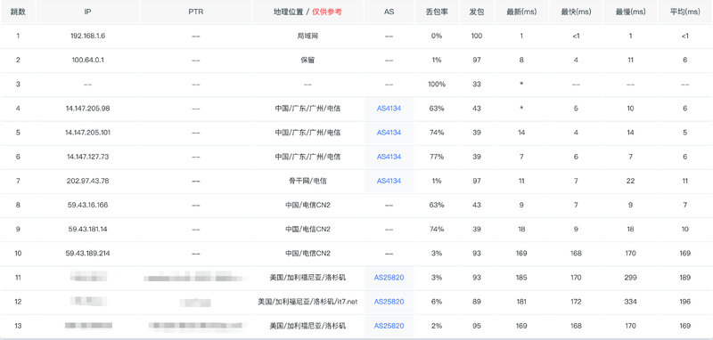Select IP cell 14.147.205.101
Viewport: 713px width, 340px height.
[x=87, y=133]
